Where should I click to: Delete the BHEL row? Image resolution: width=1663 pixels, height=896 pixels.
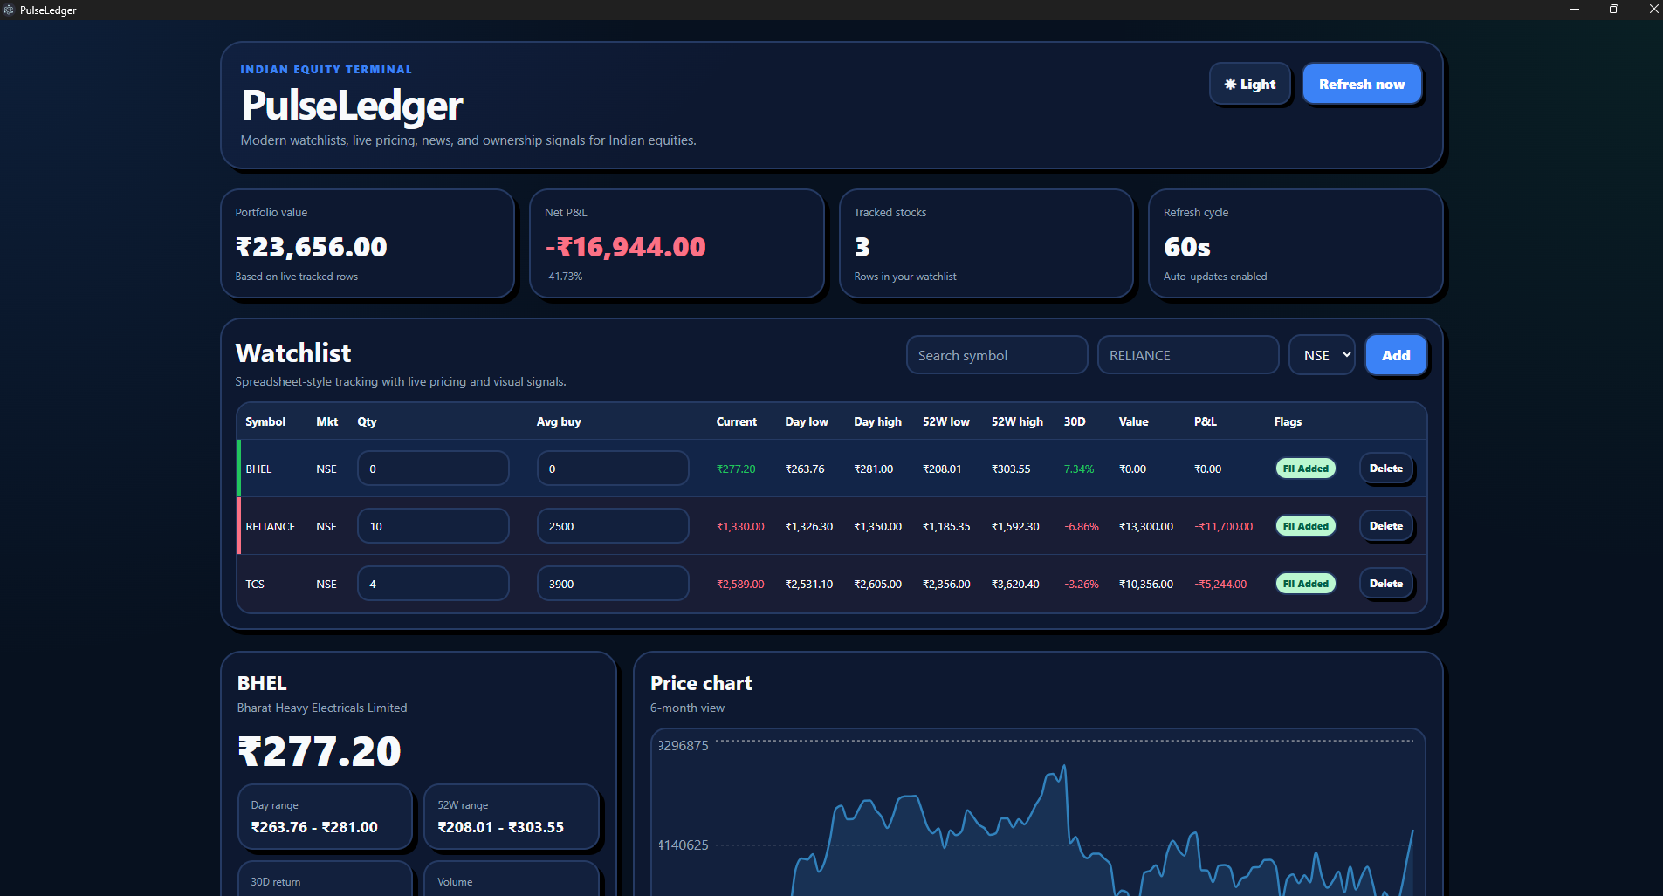click(x=1385, y=469)
